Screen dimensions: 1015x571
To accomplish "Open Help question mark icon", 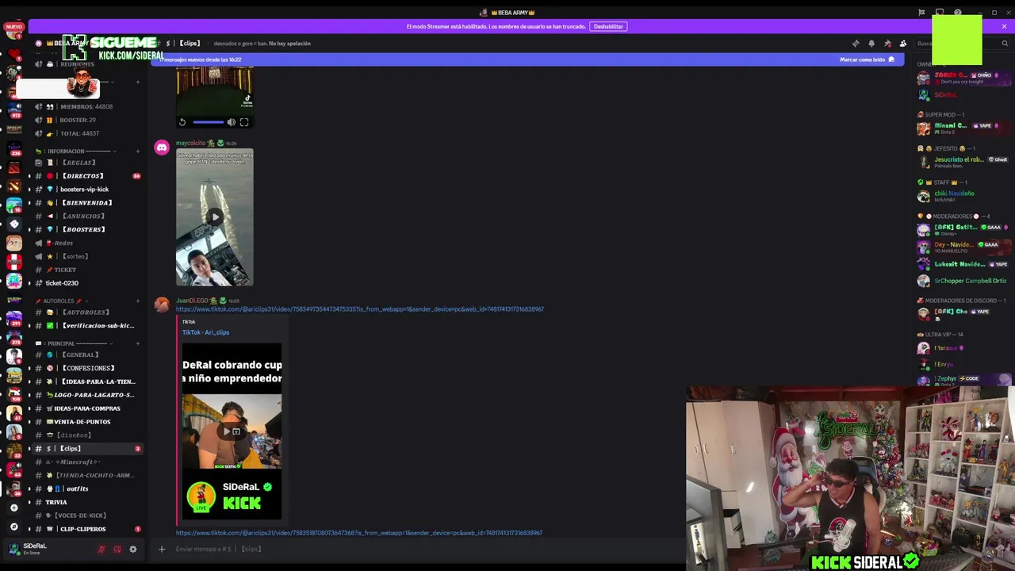I will pos(958,13).
